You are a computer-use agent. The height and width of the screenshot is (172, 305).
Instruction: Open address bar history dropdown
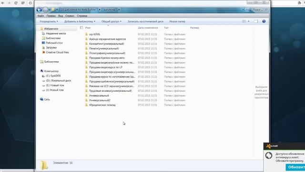pyautogui.click(x=243, y=10)
